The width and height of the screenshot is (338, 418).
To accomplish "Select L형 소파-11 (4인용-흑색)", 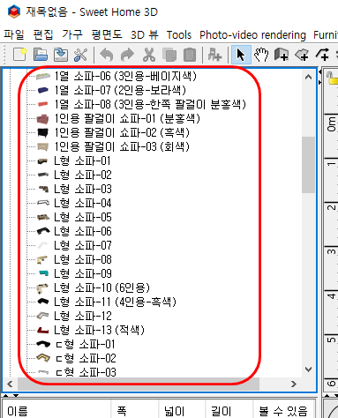I will click(115, 302).
